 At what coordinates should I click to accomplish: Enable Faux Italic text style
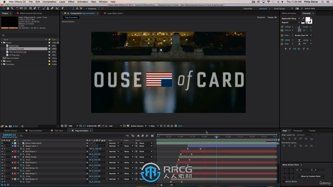pos(290,49)
